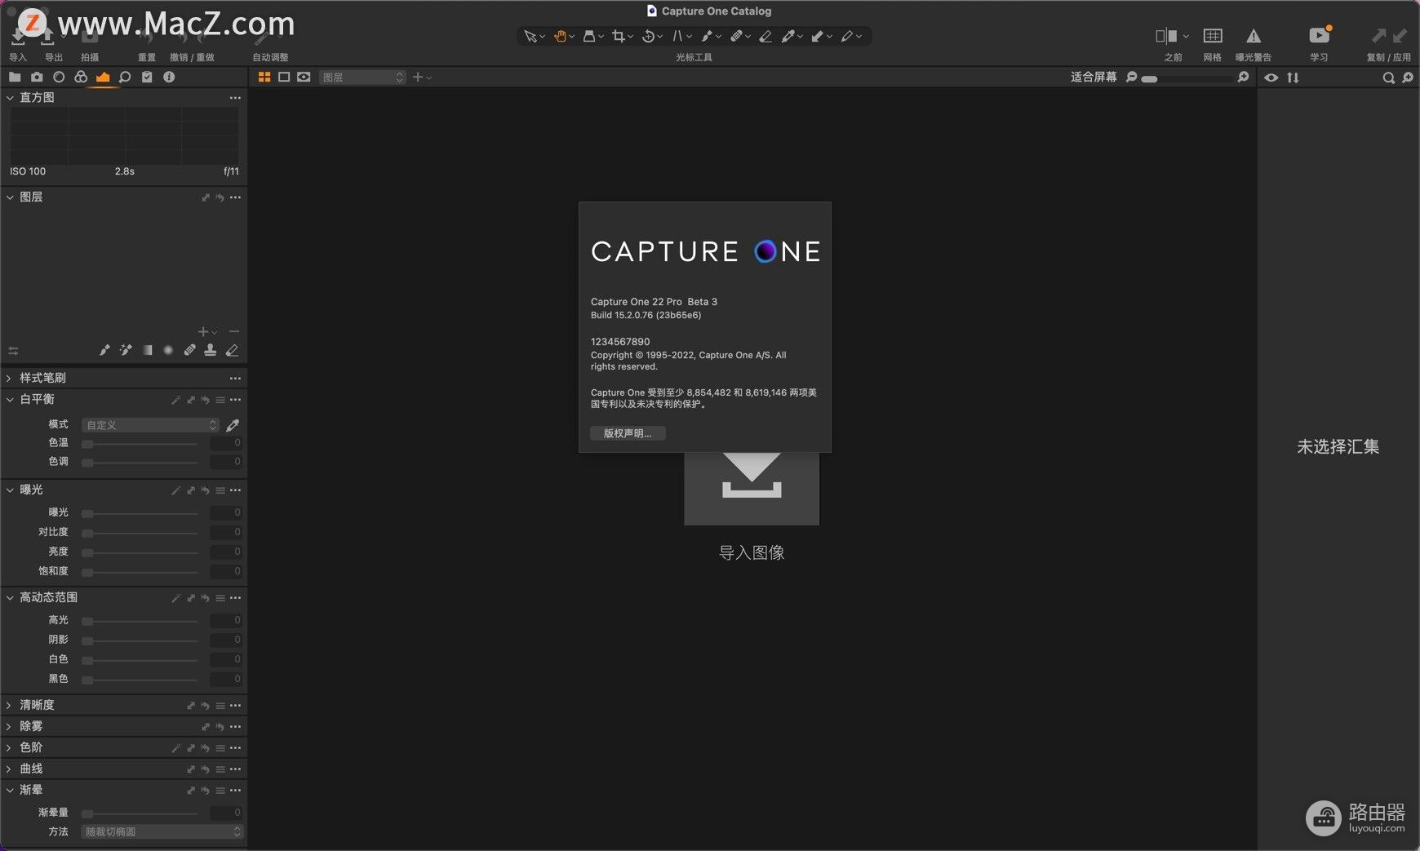Open the 直方图 panel three-dot menu
This screenshot has height=851, width=1420.
coord(235,98)
